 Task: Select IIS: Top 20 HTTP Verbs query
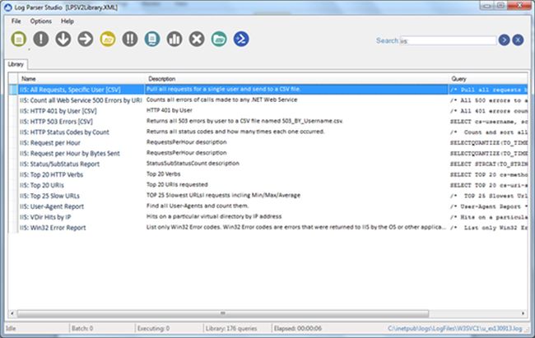[x=51, y=174]
